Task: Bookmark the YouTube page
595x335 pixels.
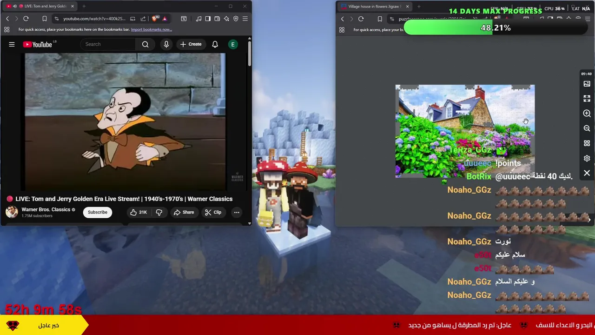Action: click(x=45, y=19)
